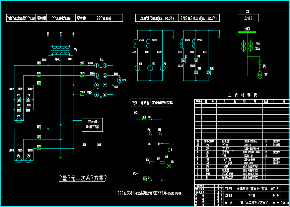Click the V412 wire label

[x=193, y=66]
